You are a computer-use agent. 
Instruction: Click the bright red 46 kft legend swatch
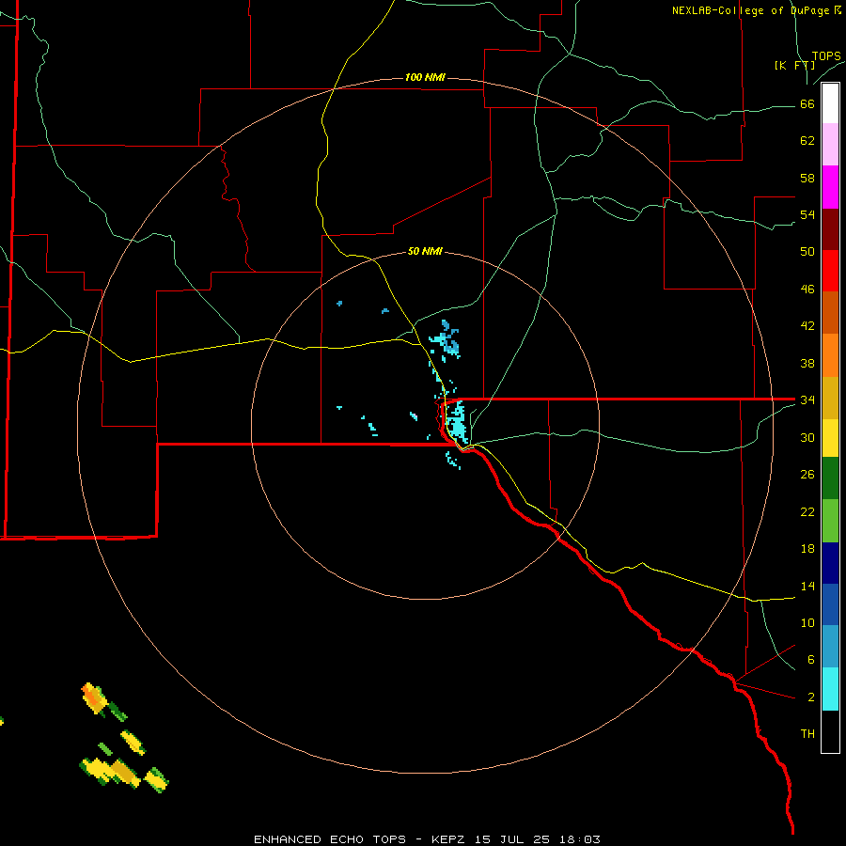point(830,272)
